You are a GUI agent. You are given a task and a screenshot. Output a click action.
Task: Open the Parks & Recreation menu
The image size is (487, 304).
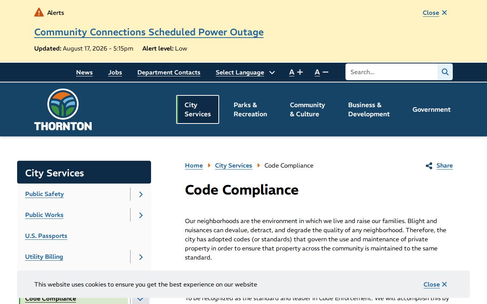tap(250, 109)
